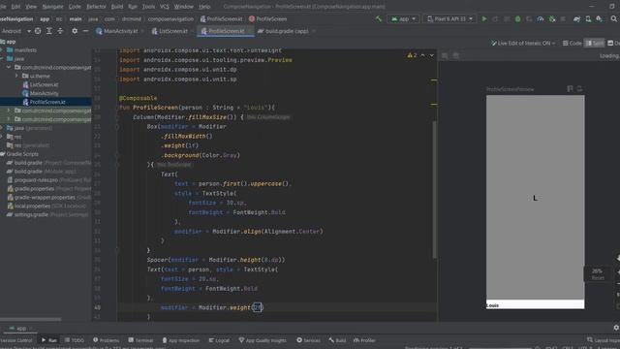Start debugging with the green bug icon
The height and width of the screenshot is (349, 620).
point(517,18)
